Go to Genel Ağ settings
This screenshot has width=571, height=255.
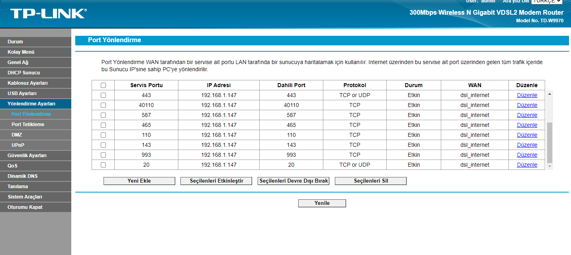[35, 62]
